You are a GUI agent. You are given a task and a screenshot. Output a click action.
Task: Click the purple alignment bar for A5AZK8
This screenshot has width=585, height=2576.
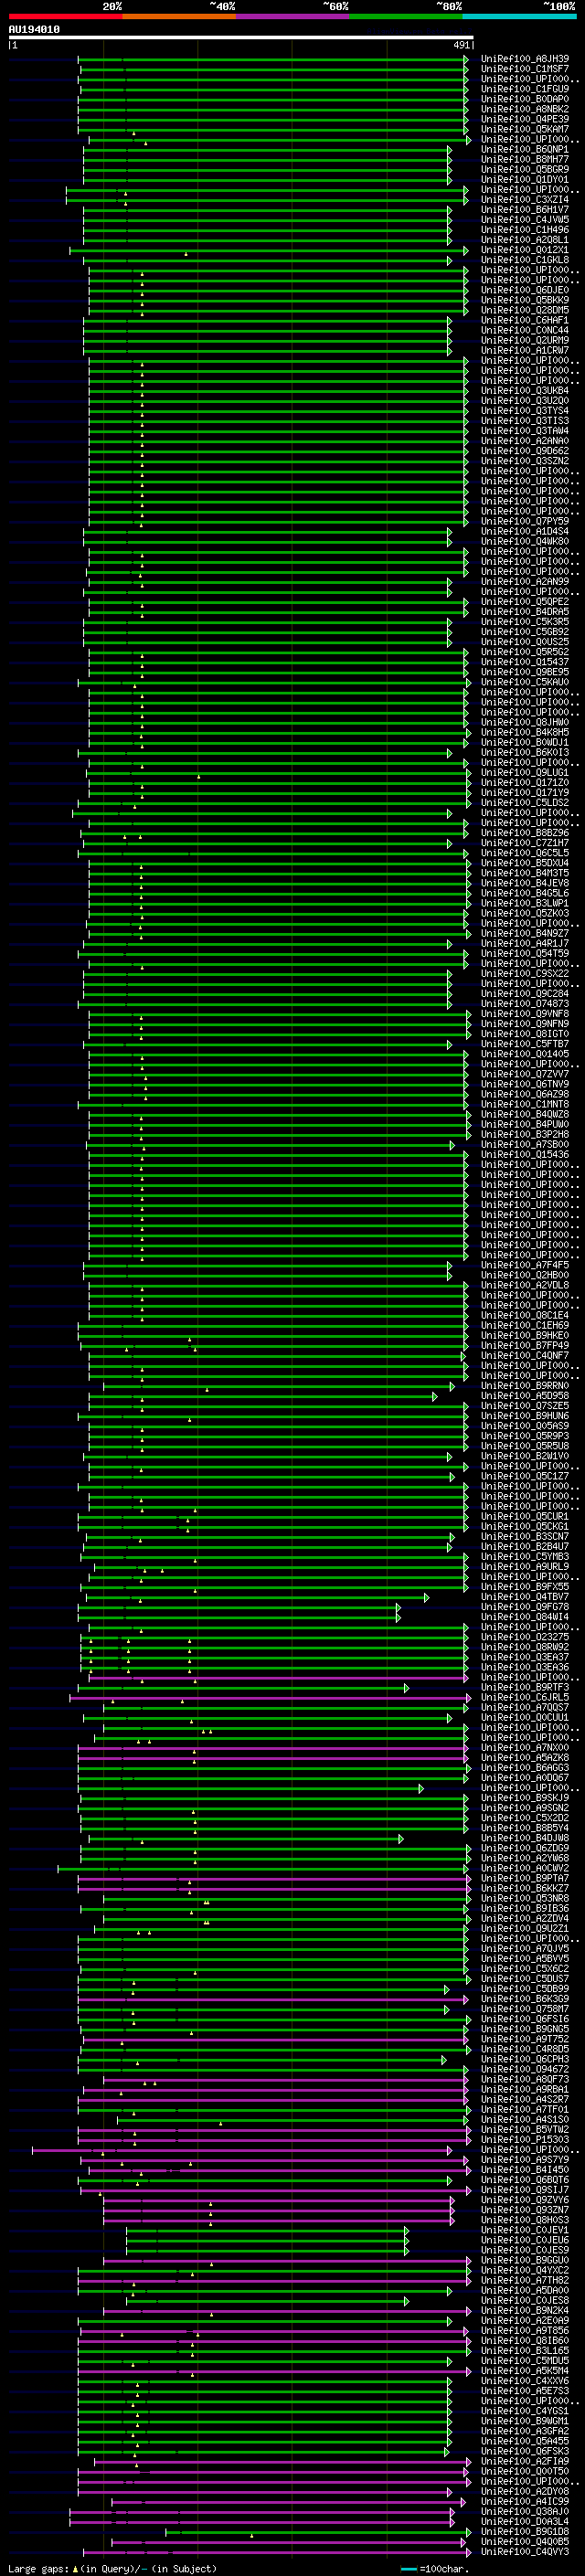point(272,1757)
